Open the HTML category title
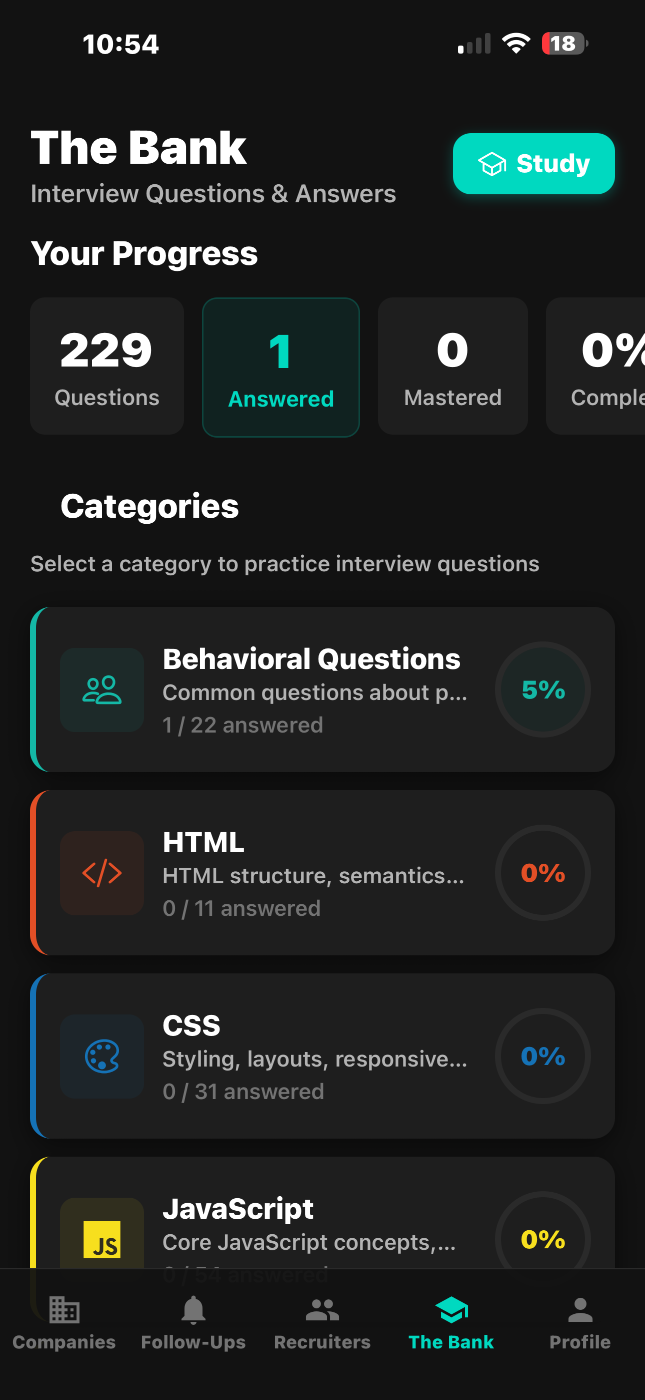Screen dimensions: 645x1400 click(203, 842)
